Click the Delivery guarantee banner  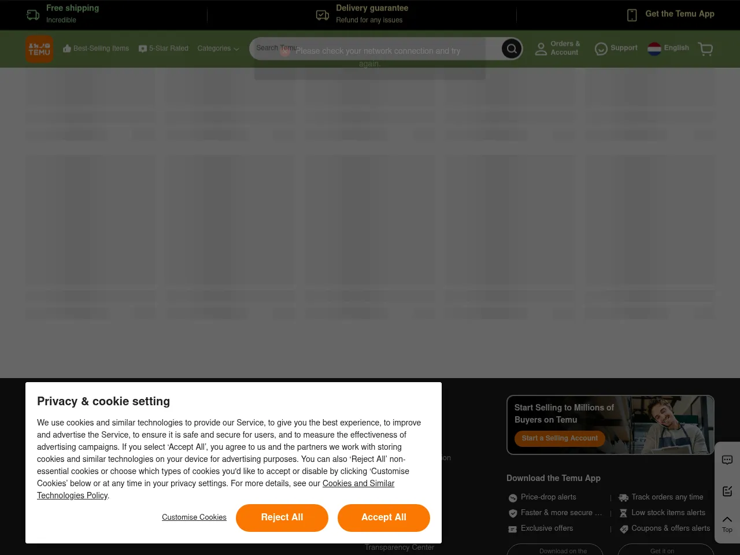[x=362, y=14]
